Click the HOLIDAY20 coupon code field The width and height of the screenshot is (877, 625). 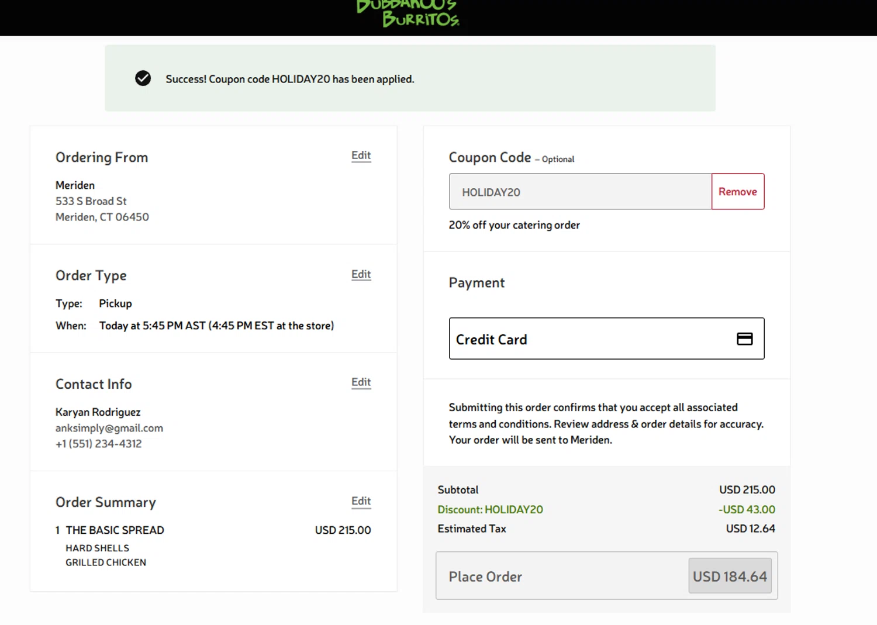coord(580,192)
